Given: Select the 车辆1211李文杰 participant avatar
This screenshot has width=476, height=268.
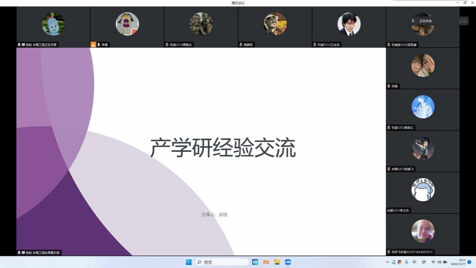Looking at the screenshot, I should point(423,190).
